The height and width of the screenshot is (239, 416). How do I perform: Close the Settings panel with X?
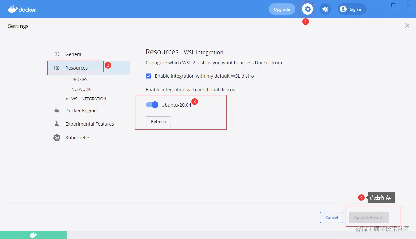point(407,26)
